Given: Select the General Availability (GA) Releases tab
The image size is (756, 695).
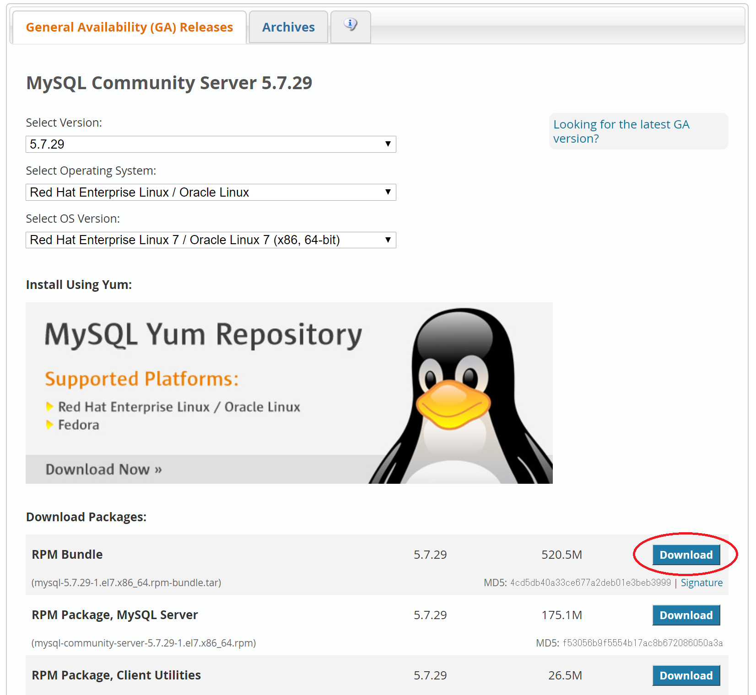Looking at the screenshot, I should pyautogui.click(x=129, y=27).
